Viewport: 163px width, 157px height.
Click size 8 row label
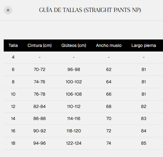[x=13, y=82]
